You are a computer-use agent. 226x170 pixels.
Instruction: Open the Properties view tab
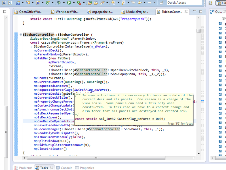pos(85,168)
